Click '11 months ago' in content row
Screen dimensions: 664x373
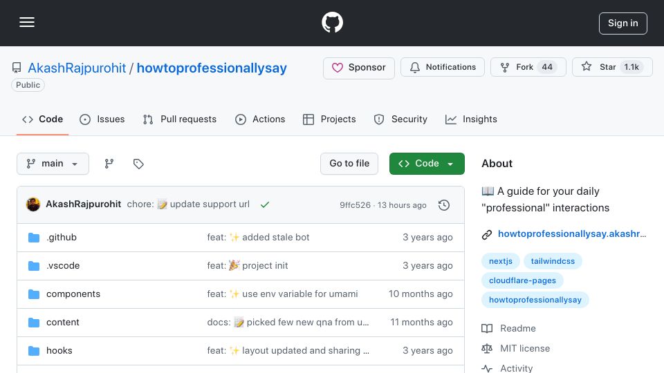point(421,323)
